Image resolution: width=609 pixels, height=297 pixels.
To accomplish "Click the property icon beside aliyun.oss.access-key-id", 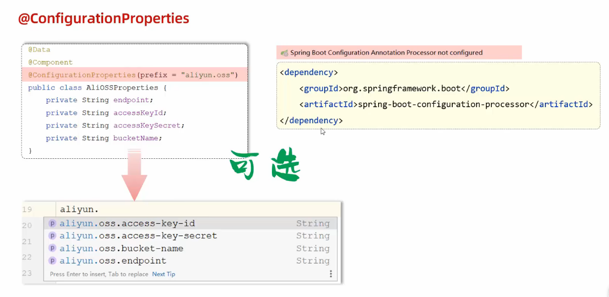I will [x=52, y=223].
